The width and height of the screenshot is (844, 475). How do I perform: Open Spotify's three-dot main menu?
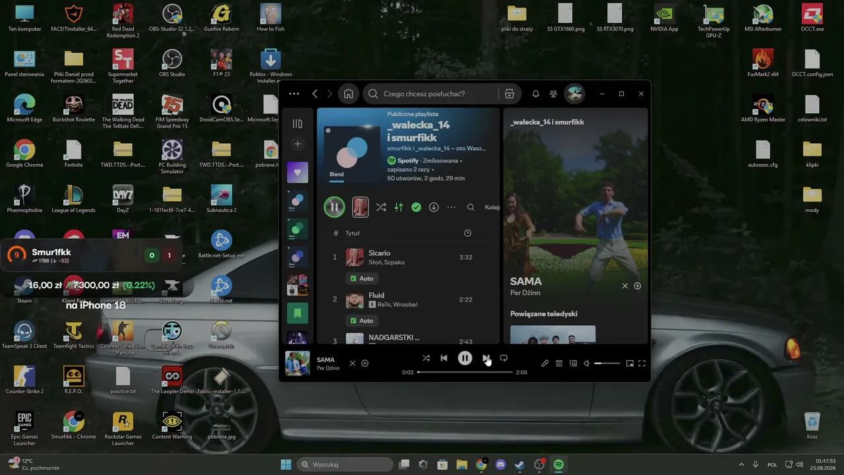tap(294, 94)
